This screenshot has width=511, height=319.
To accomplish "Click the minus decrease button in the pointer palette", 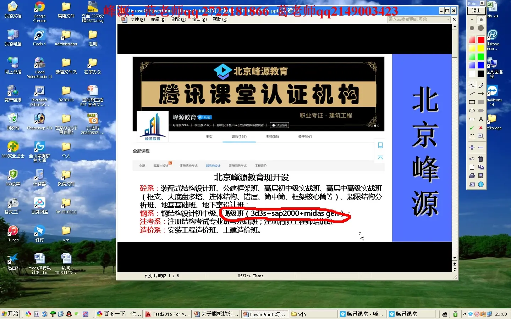I will pos(481,147).
